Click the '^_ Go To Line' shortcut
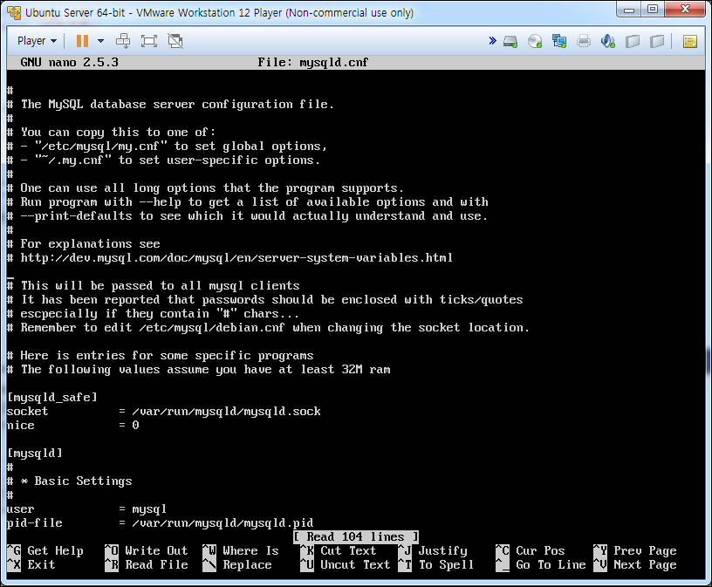 [540, 564]
